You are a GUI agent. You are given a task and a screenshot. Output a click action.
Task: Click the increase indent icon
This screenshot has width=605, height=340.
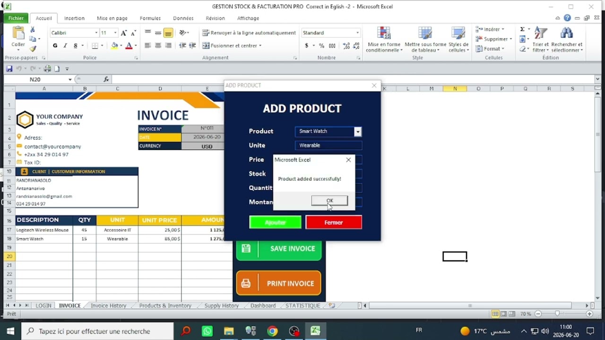click(x=192, y=46)
